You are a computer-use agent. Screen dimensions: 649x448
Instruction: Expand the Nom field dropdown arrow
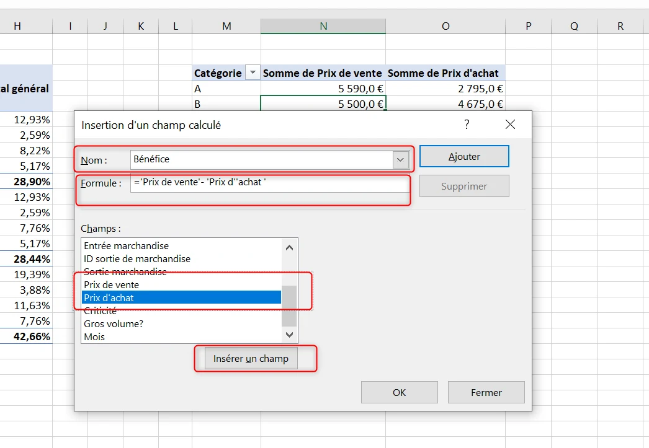[x=400, y=159]
